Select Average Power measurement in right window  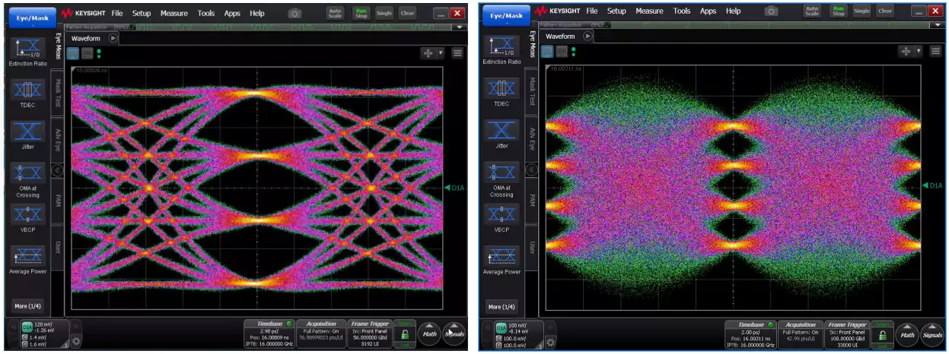click(x=502, y=260)
